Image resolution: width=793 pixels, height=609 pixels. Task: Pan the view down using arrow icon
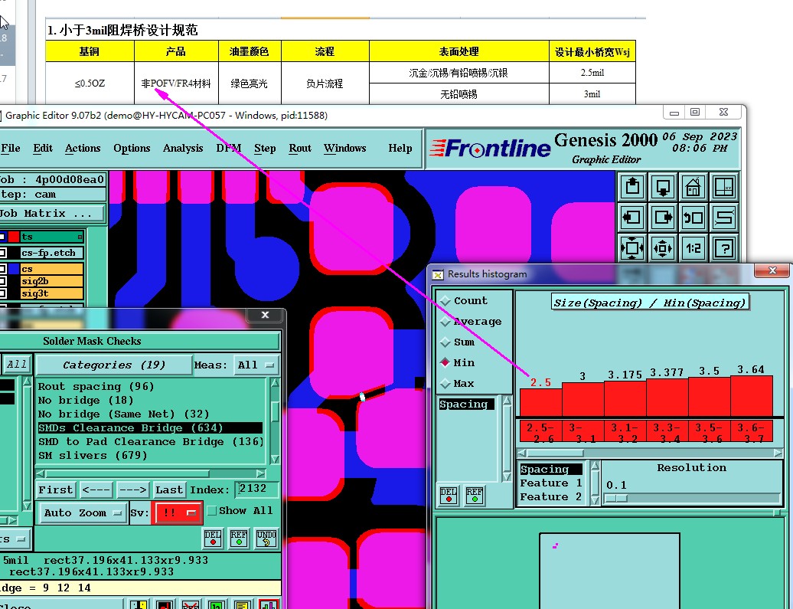tap(663, 187)
